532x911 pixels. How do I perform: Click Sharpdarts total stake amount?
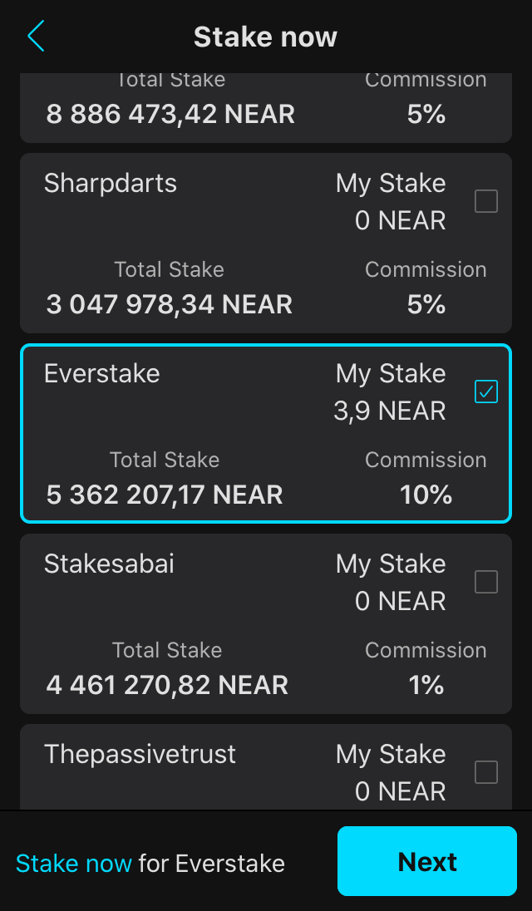point(169,304)
